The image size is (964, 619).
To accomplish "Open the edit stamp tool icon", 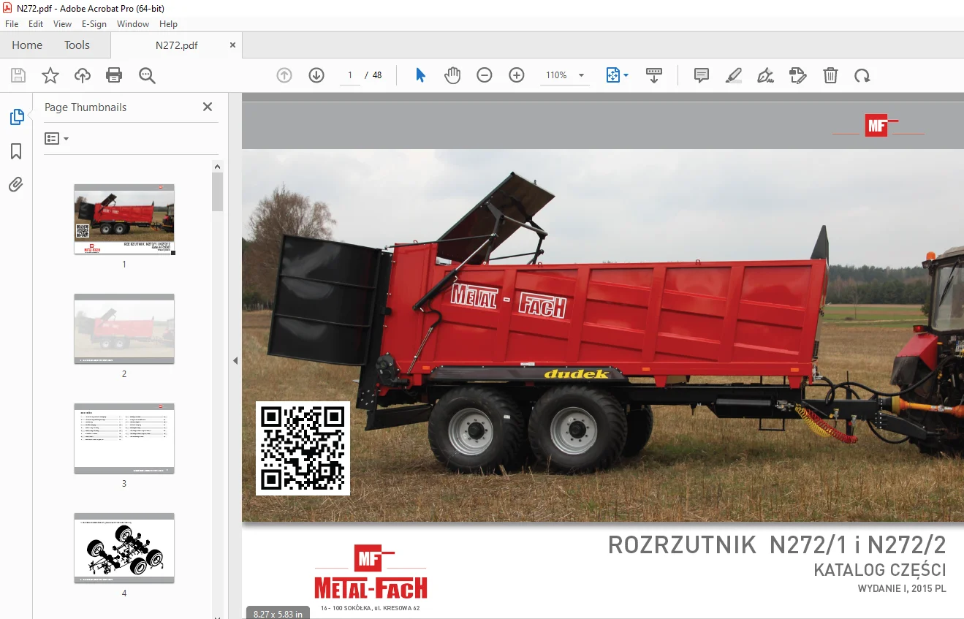I will [x=798, y=75].
